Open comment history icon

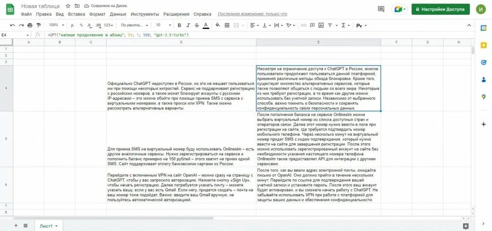(x=381, y=9)
